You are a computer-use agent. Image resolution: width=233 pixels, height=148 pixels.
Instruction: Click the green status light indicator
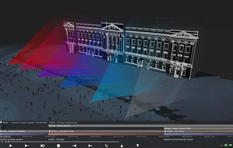[x=230, y=145]
